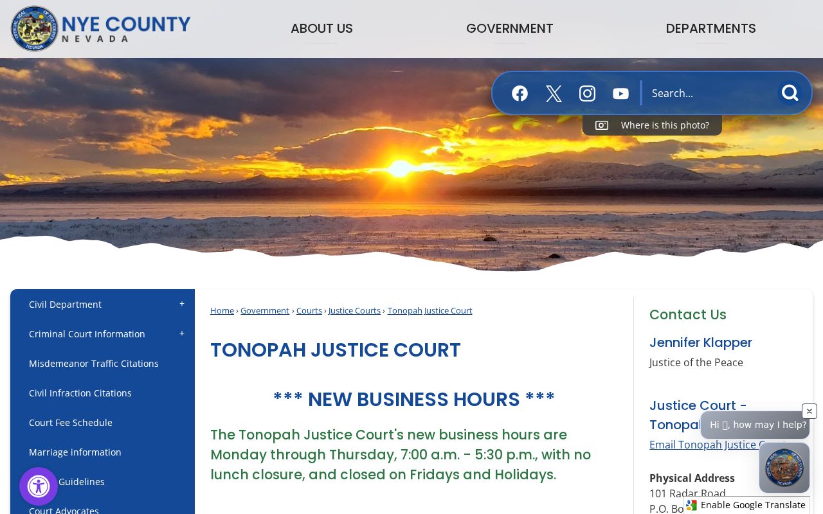Screen dimensions: 823x514
Task: Click the magnifying glass search button
Action: [790, 93]
